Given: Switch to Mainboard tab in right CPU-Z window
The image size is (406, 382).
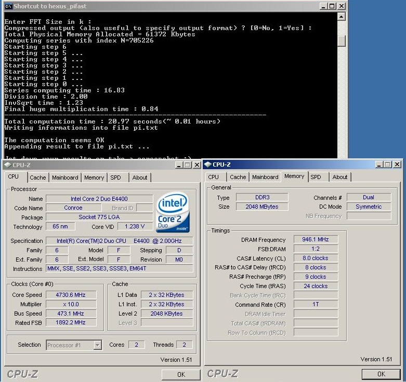Looking at the screenshot, I should tap(265, 177).
